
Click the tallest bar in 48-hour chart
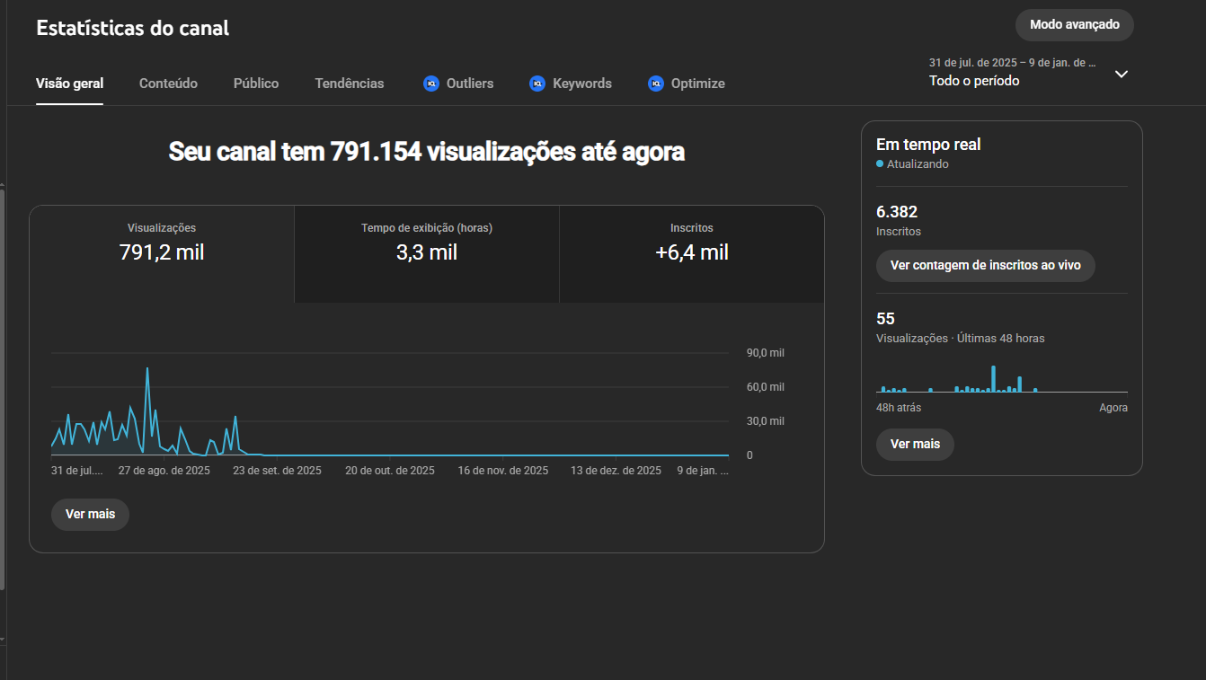[x=993, y=379]
